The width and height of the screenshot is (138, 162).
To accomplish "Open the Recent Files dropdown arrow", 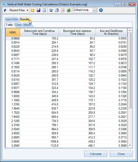I will (27, 10).
